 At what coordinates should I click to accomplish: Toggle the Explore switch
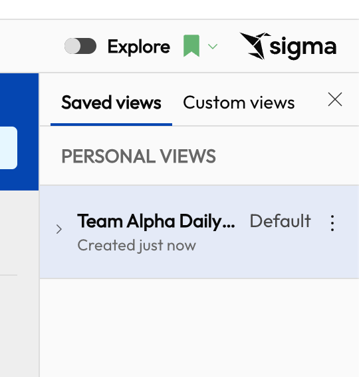coord(80,46)
